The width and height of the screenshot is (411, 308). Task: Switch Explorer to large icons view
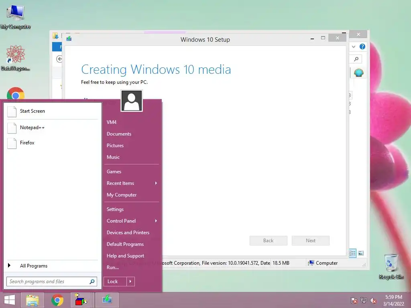pyautogui.click(x=361, y=253)
